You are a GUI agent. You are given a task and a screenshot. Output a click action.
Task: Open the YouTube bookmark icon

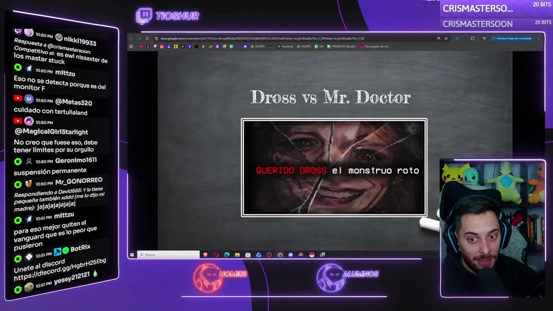pos(141,46)
